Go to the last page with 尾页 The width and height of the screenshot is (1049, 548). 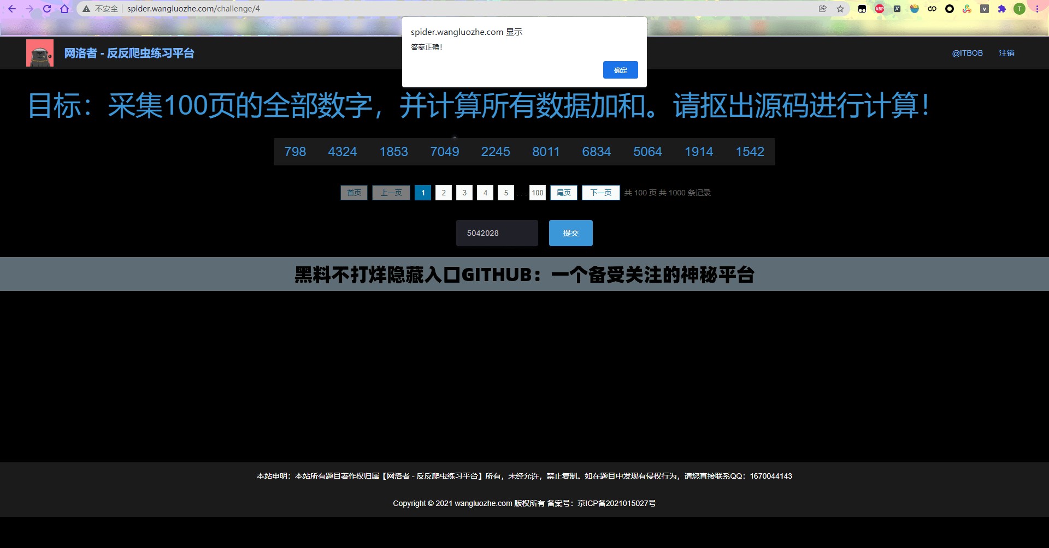pos(564,193)
